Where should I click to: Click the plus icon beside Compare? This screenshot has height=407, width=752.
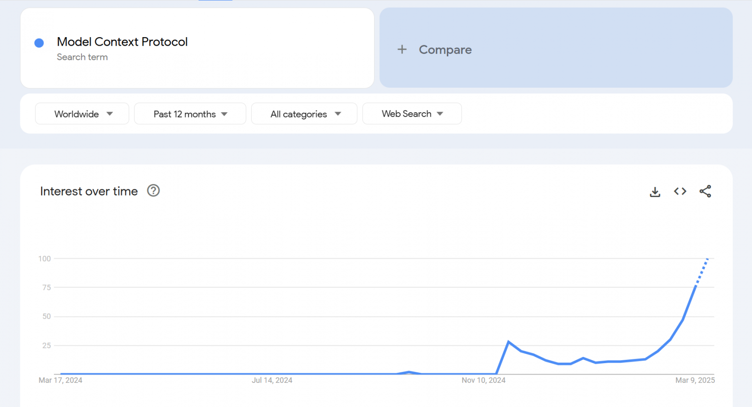tap(402, 49)
